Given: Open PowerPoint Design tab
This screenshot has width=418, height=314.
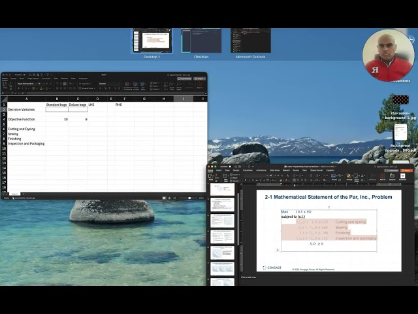Looking at the screenshot, I should [x=236, y=170].
